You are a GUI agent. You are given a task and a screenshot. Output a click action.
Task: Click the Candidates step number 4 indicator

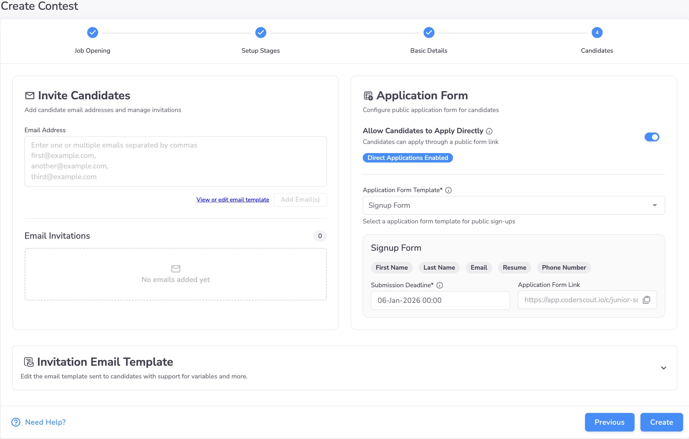point(597,33)
